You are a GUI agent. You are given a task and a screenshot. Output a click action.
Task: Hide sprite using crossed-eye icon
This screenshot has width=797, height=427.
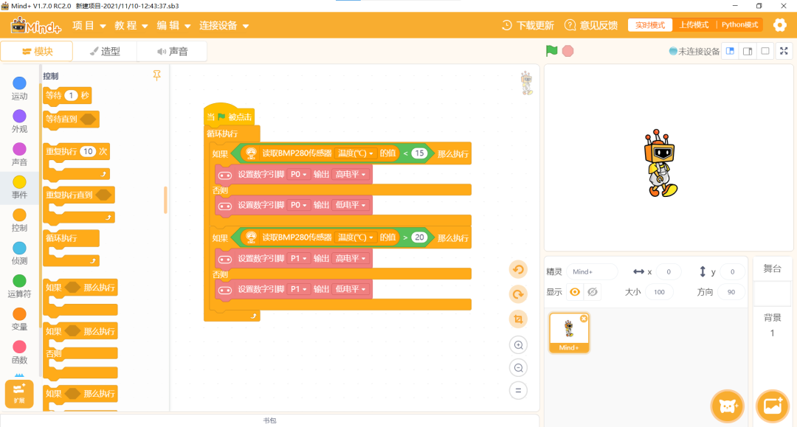point(592,292)
